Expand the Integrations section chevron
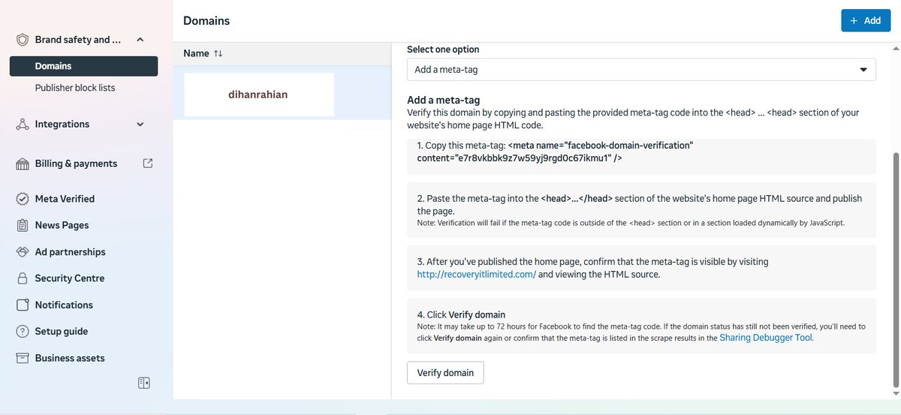The image size is (901, 415). (140, 125)
